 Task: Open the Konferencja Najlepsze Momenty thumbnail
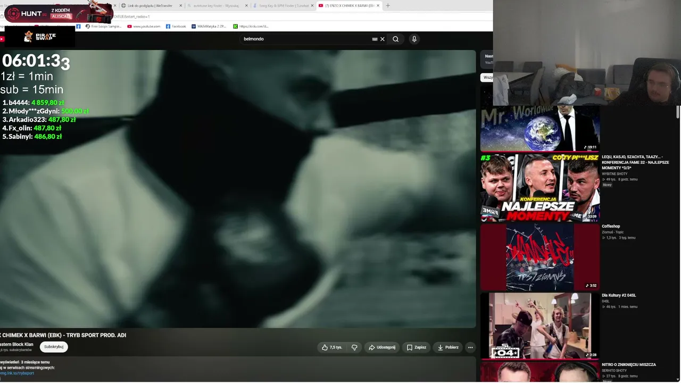tap(540, 188)
